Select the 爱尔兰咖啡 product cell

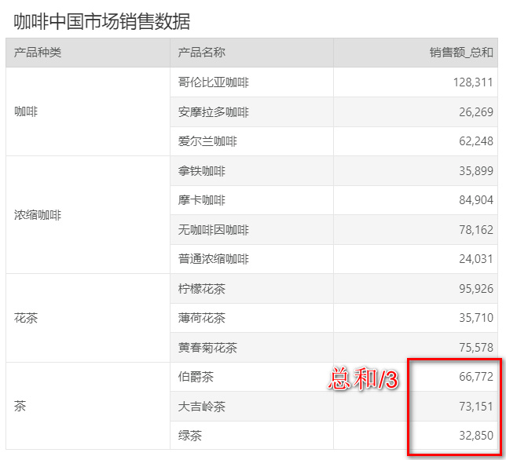click(207, 142)
